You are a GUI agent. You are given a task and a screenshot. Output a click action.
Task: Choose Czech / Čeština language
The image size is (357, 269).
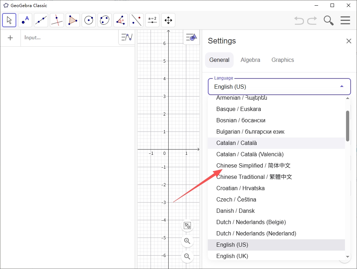(x=276, y=199)
